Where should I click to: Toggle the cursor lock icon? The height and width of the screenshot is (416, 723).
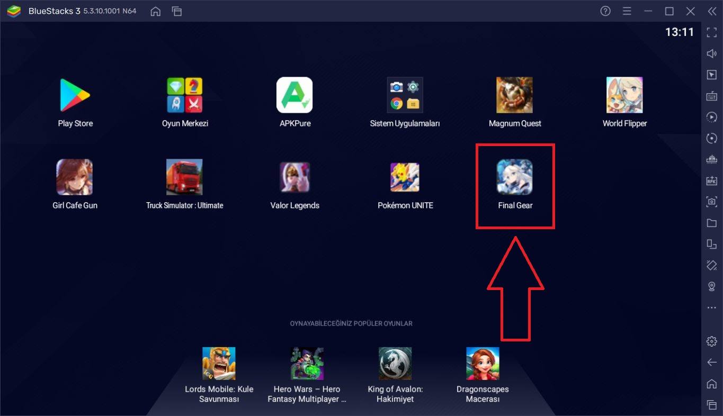(x=711, y=75)
